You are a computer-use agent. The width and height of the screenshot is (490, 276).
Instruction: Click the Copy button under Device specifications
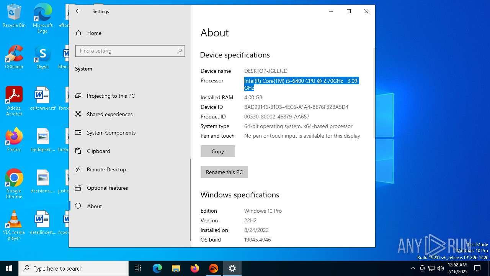(218, 151)
